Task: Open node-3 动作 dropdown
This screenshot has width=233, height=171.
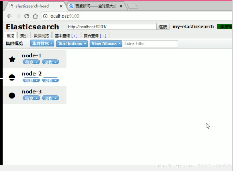Action: point(50,98)
